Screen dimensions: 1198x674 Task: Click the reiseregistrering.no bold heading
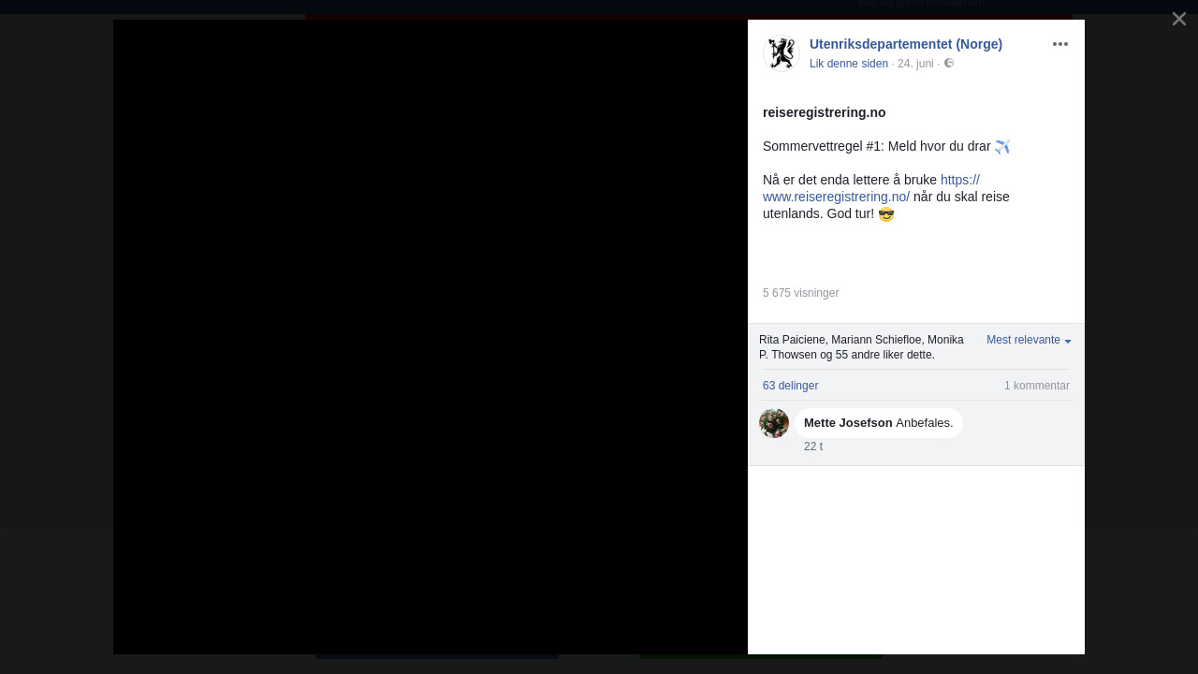(x=825, y=112)
